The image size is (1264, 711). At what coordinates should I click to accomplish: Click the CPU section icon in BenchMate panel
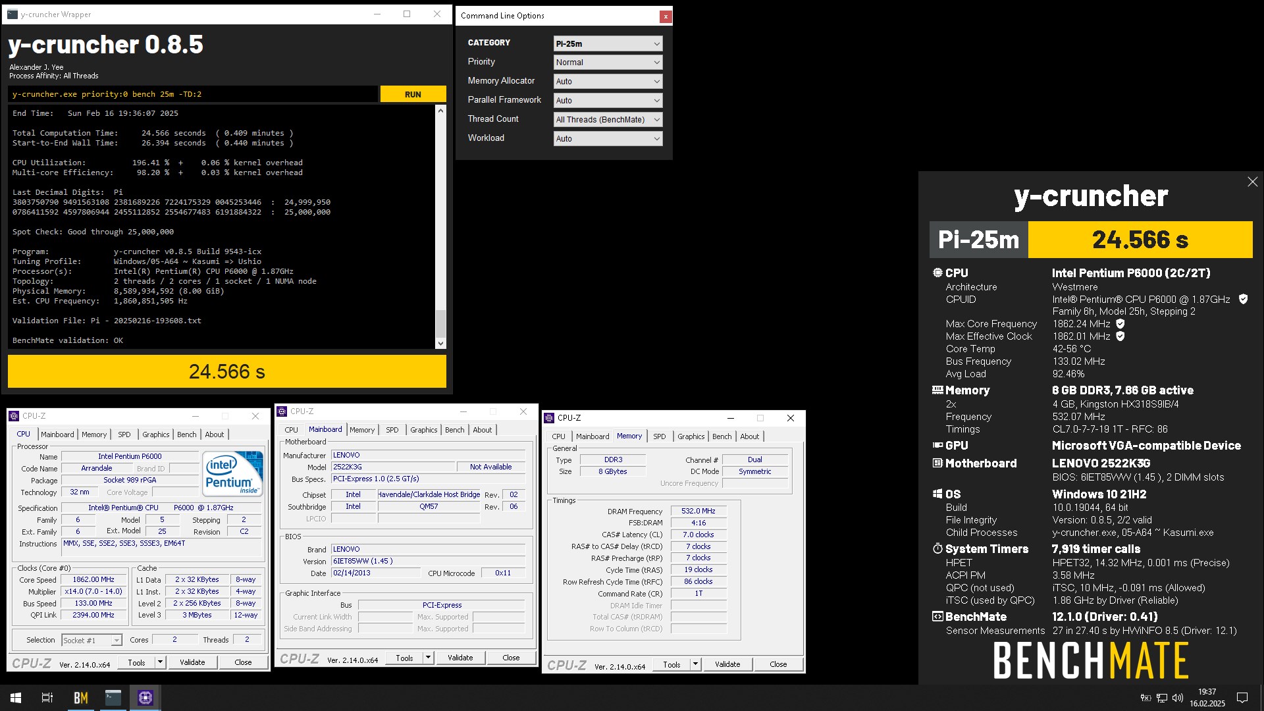(x=937, y=273)
